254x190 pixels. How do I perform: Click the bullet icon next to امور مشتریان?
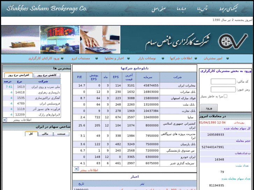point(227,58)
